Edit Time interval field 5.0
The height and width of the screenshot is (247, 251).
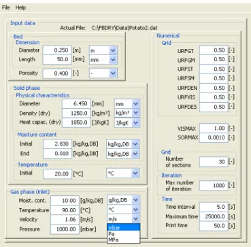coord(214,207)
